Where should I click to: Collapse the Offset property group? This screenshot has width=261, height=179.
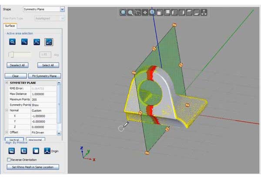pos(7,132)
